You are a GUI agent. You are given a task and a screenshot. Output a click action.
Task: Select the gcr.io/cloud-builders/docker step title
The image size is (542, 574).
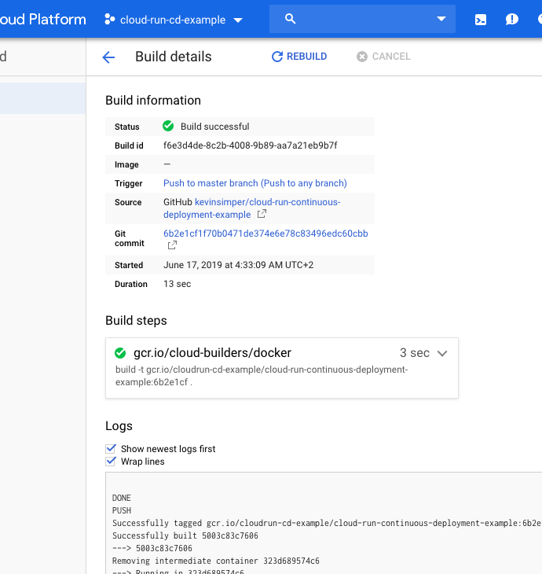coord(212,352)
